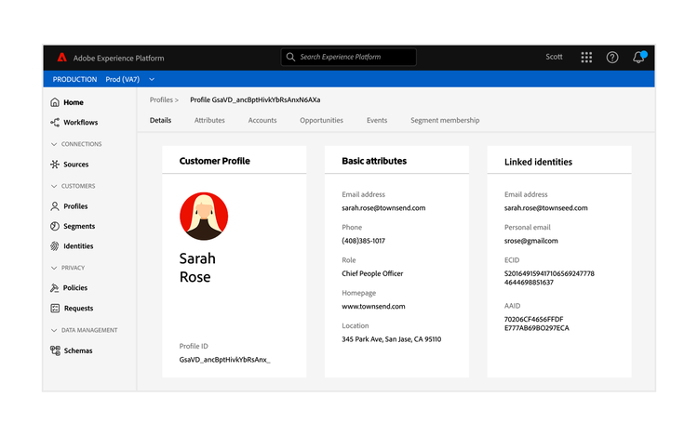Click the Segments icon in sidebar

55,226
